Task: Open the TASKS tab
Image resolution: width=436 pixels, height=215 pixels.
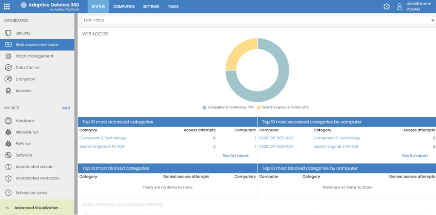Action: click(x=173, y=6)
